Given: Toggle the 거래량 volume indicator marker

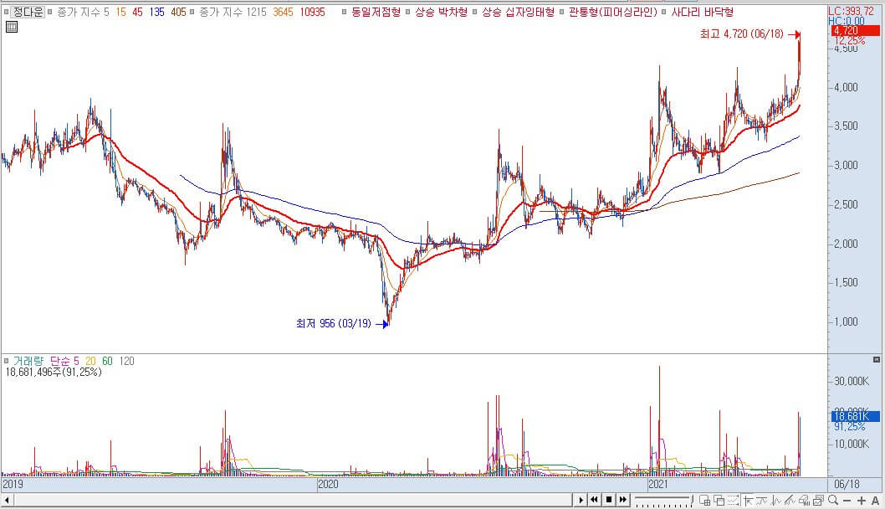Looking at the screenshot, I should click(6, 361).
